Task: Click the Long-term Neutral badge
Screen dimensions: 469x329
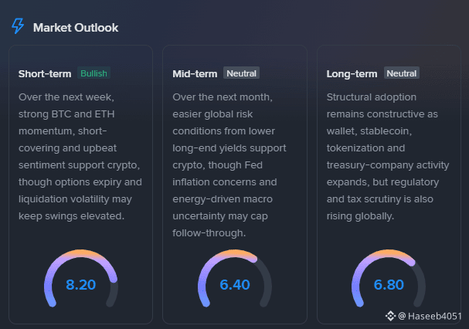Action: [402, 73]
